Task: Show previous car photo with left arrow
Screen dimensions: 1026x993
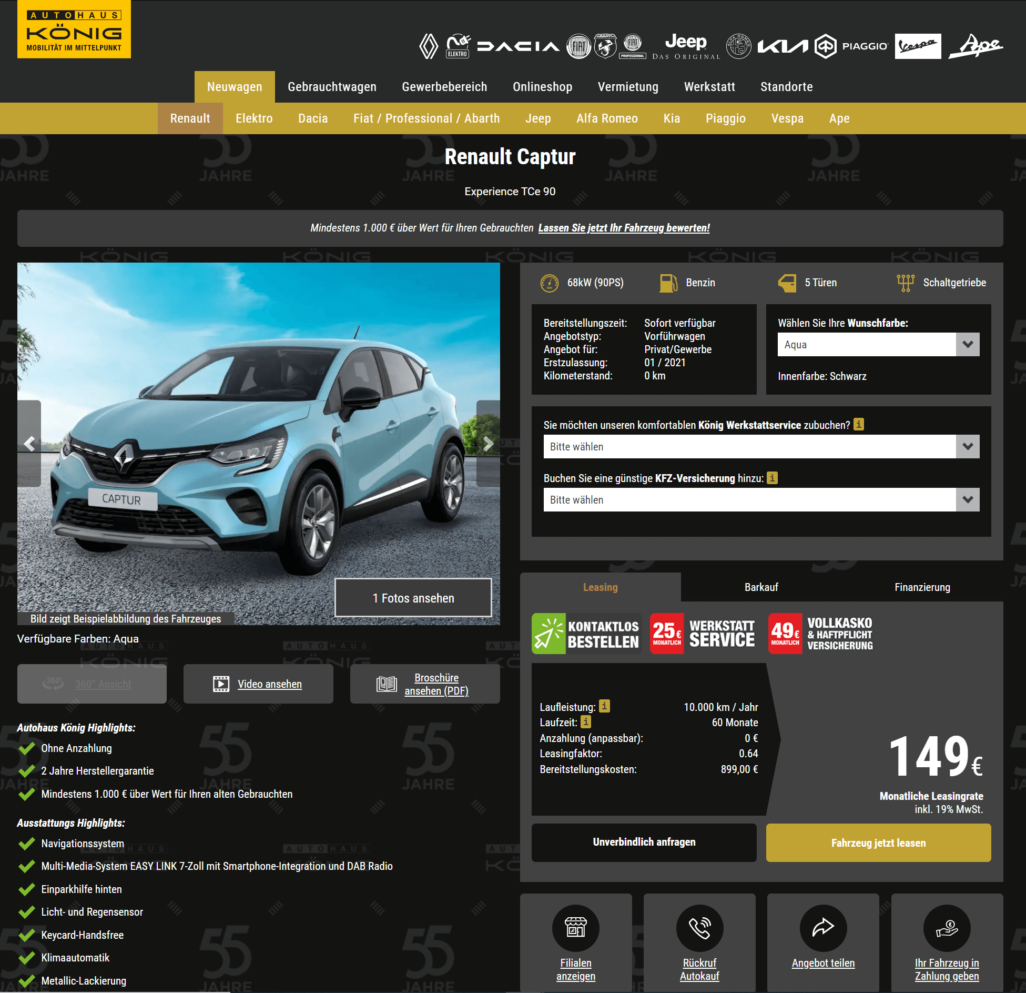Action: point(29,444)
